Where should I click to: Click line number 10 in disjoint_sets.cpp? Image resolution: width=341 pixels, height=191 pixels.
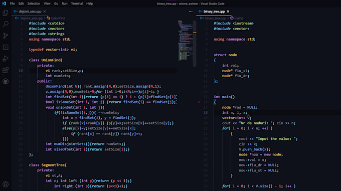point(21,71)
